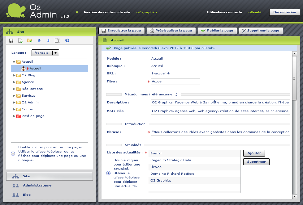
Task: Click the o2-graphics site name link
Action: pos(147,12)
